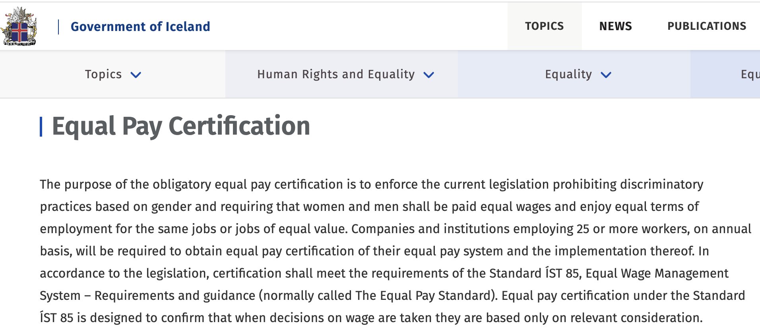Click 'relevant consideration' at the paragraph end

(x=636, y=318)
